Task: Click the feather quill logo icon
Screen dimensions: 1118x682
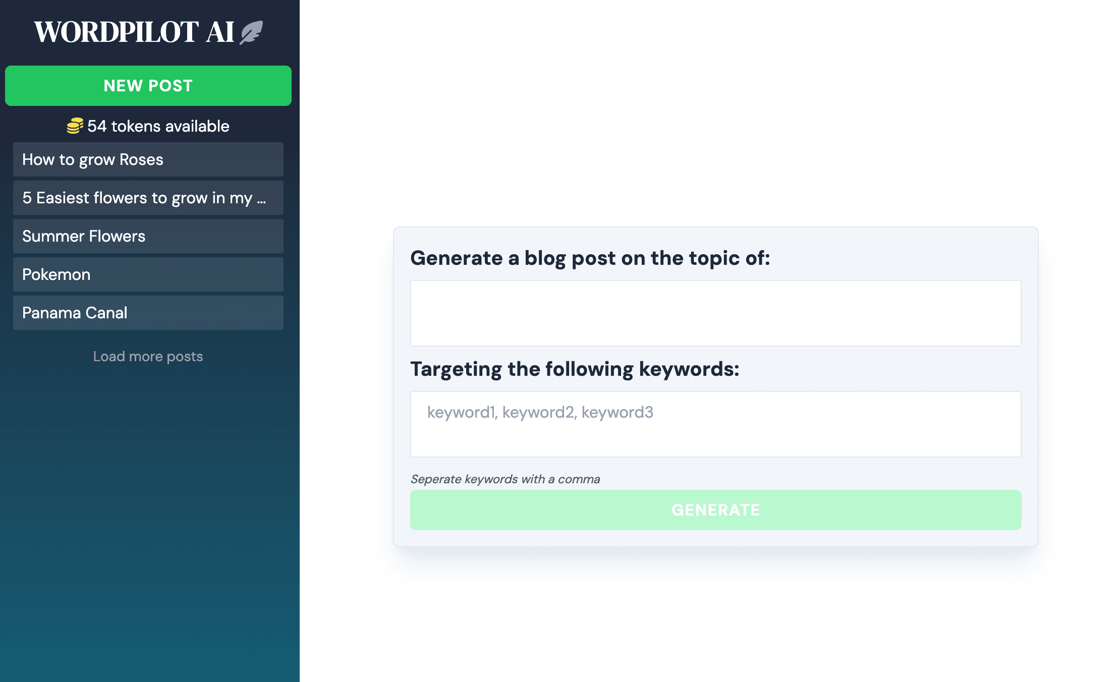Action: (251, 33)
